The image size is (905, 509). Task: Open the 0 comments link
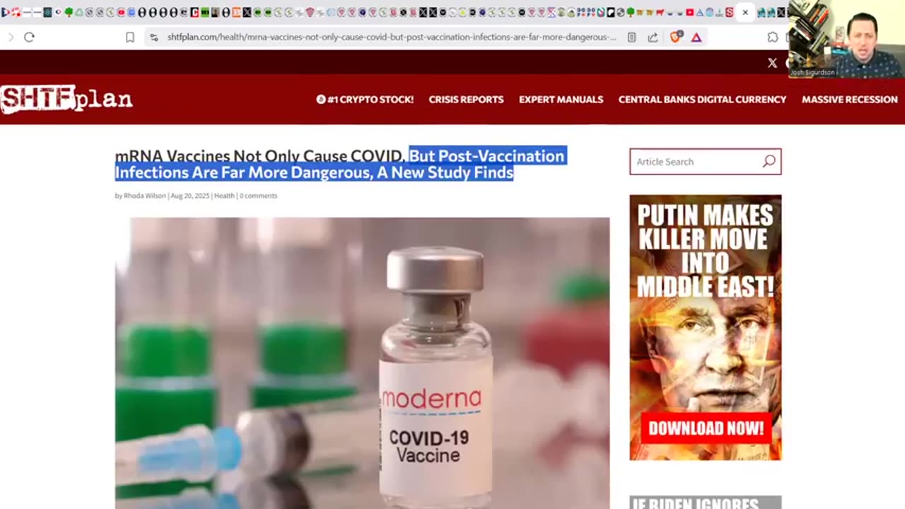pos(258,196)
